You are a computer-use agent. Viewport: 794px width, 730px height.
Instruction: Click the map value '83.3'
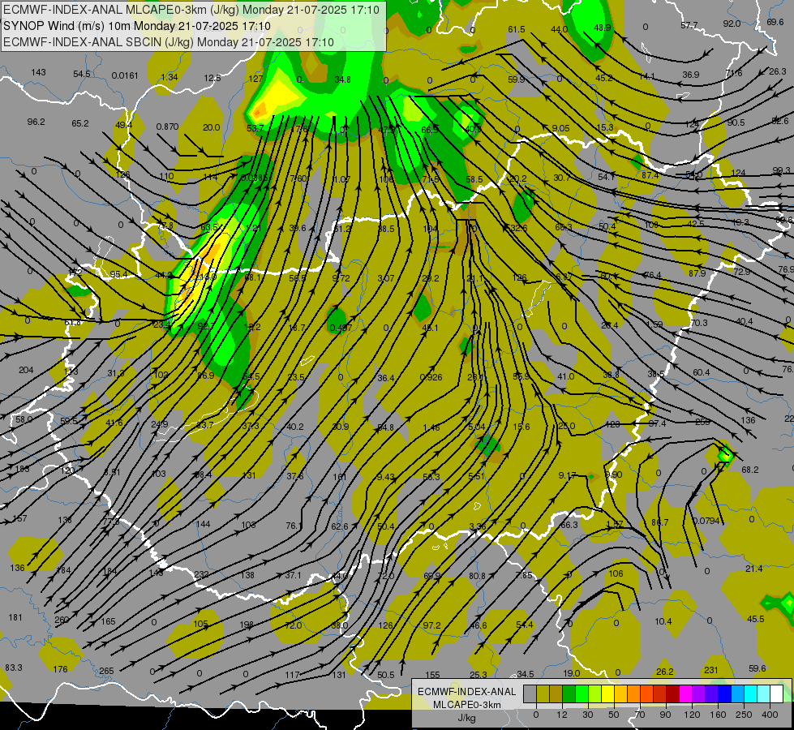(x=14, y=668)
